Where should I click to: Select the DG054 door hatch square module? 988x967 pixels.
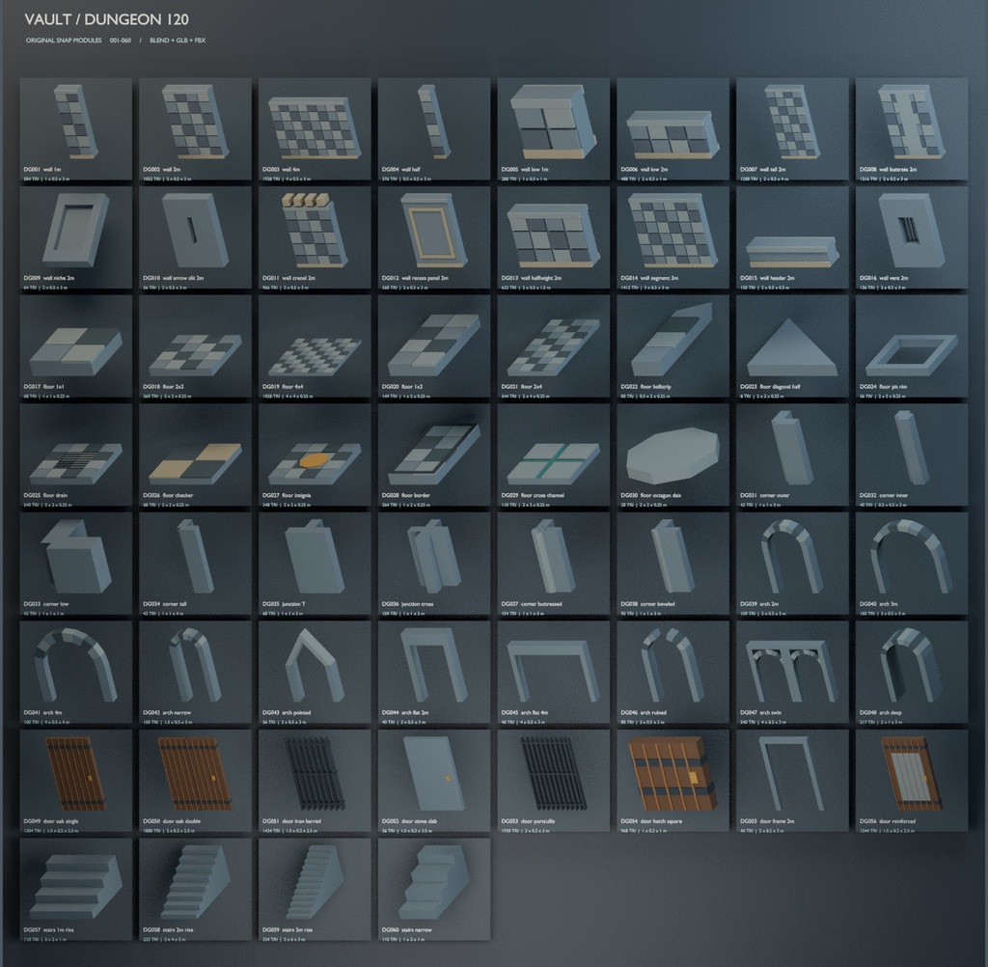pyautogui.click(x=672, y=782)
